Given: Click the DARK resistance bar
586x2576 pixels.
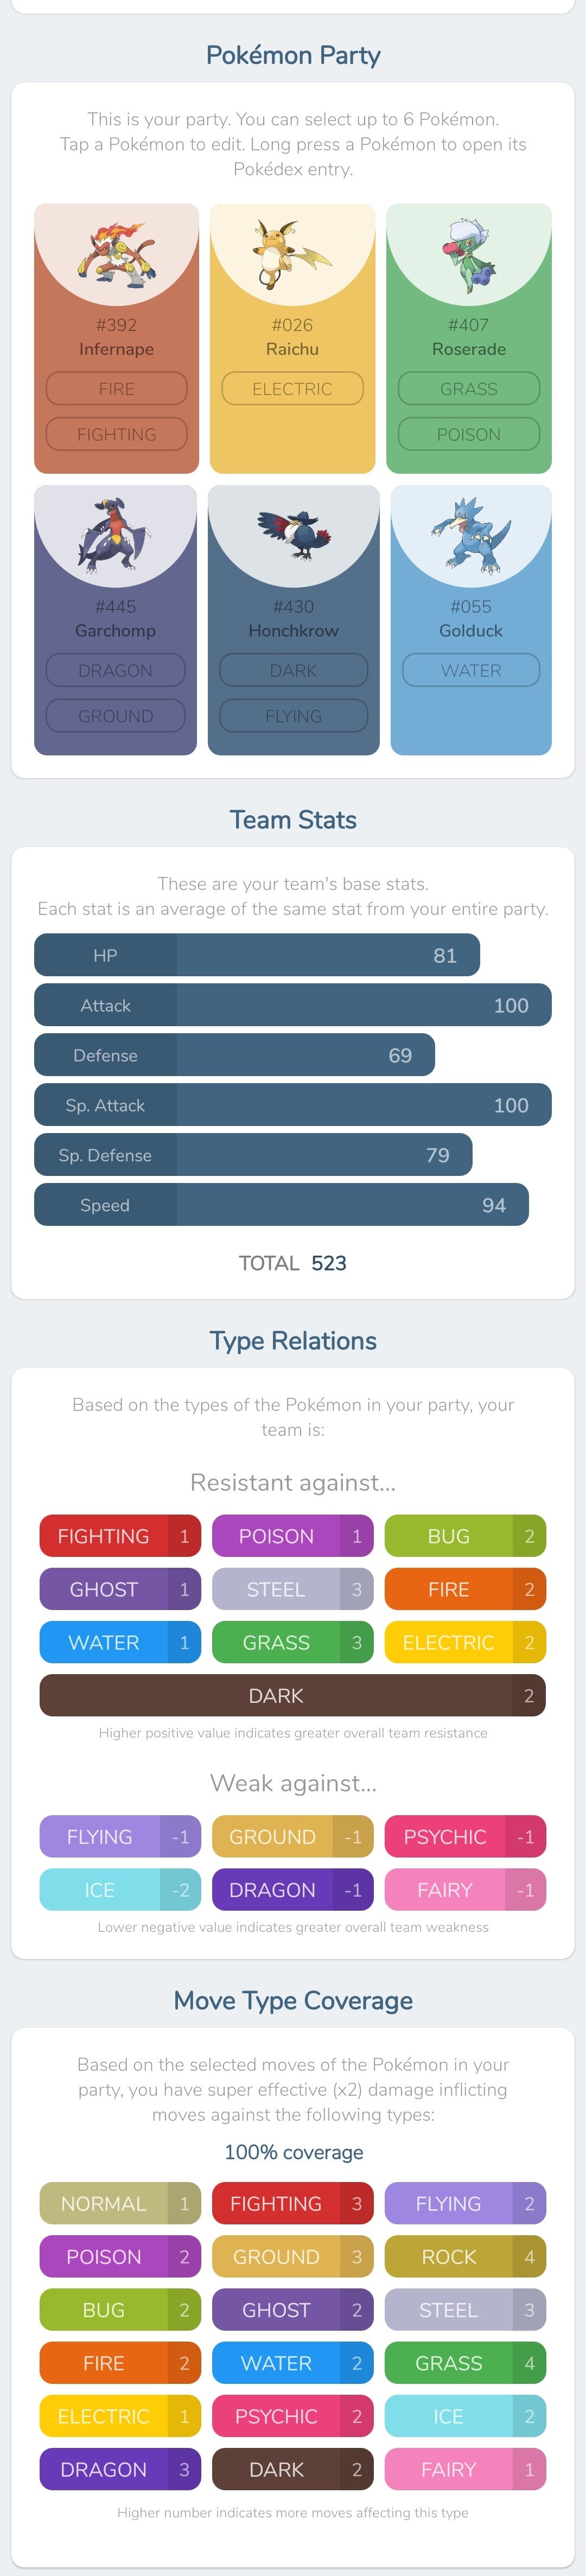Looking at the screenshot, I should tap(293, 1695).
